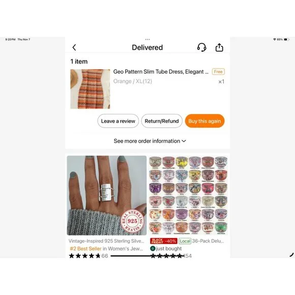
Task: Open the three-dot multitasking menu
Action: coord(147,39)
